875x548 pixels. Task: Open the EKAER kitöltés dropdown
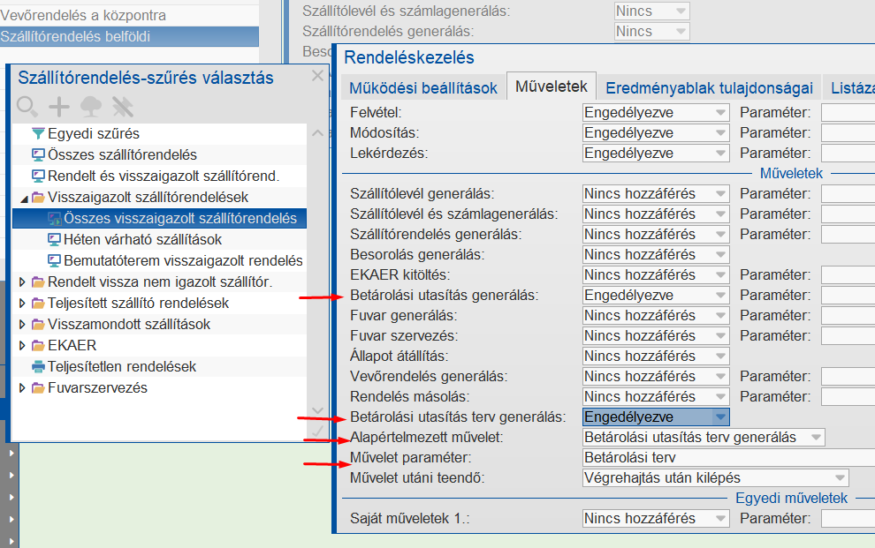[656, 275]
